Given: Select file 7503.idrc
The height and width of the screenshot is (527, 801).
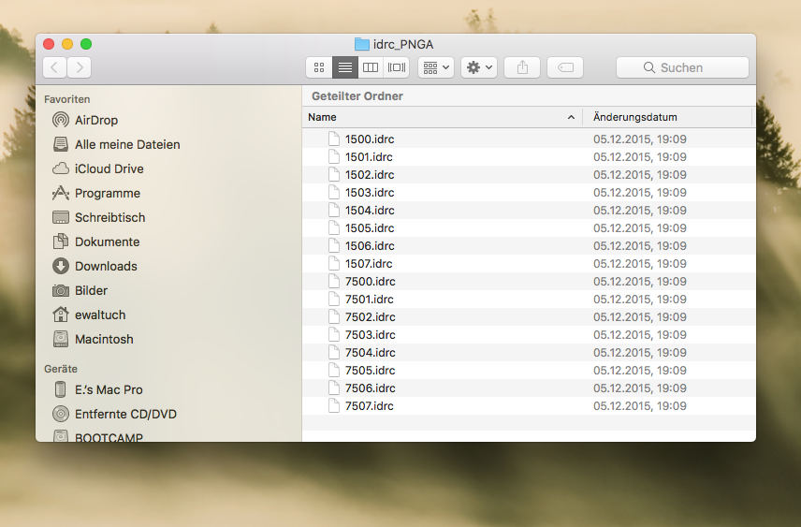Looking at the screenshot, I should [x=529, y=335].
